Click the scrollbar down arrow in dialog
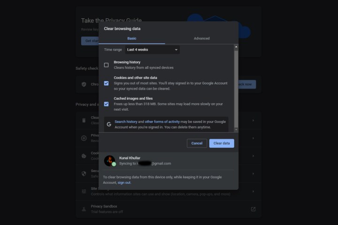 tap(236, 130)
